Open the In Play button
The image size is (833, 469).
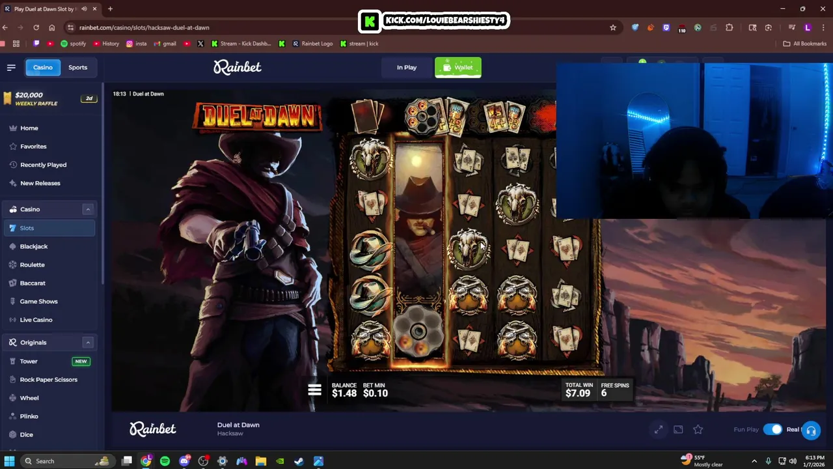407,67
